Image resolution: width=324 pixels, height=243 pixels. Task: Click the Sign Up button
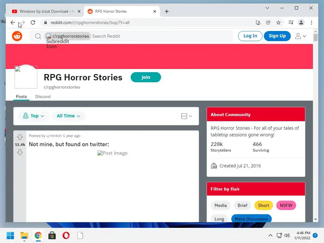click(277, 36)
